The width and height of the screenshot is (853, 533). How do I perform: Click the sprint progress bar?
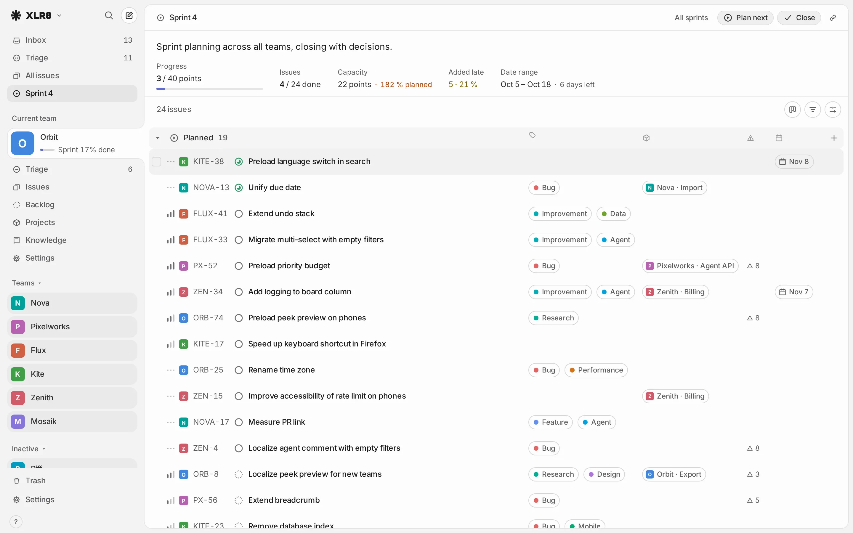click(x=209, y=89)
